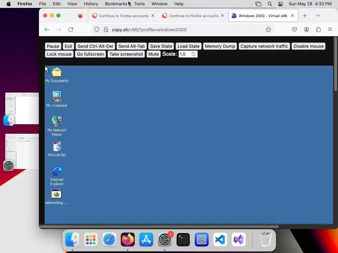Launch Internet Explorer from the desktop
Screen dimensions: 338x253
57,176
